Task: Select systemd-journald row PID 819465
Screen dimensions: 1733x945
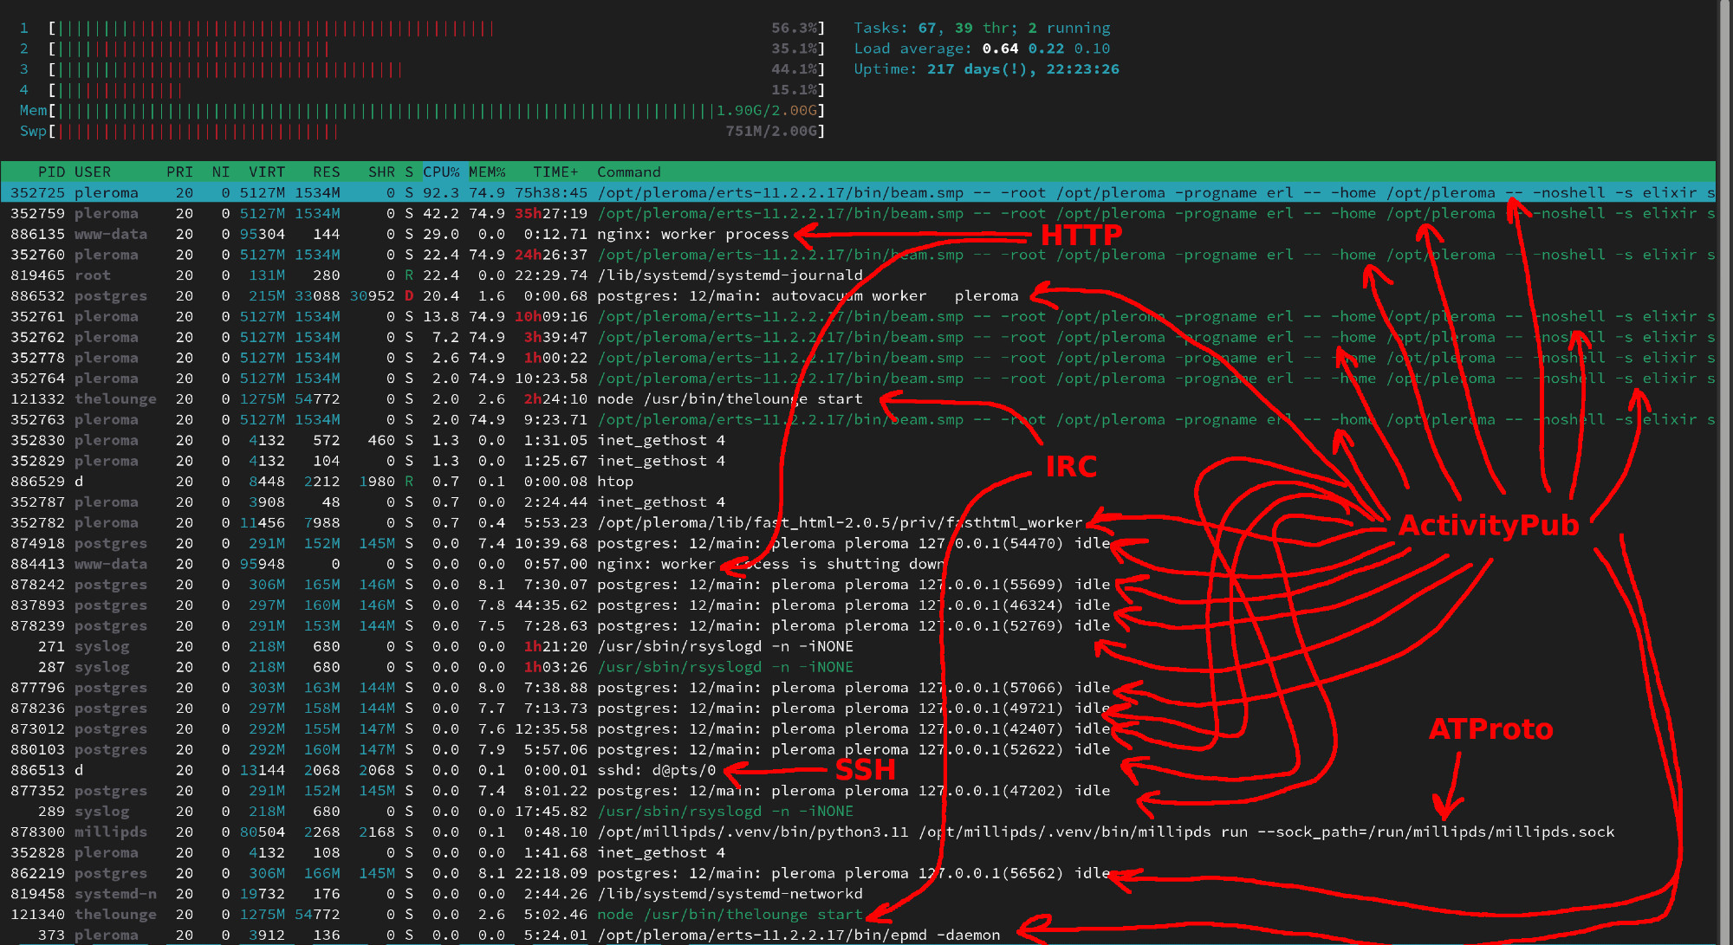Action: click(858, 275)
